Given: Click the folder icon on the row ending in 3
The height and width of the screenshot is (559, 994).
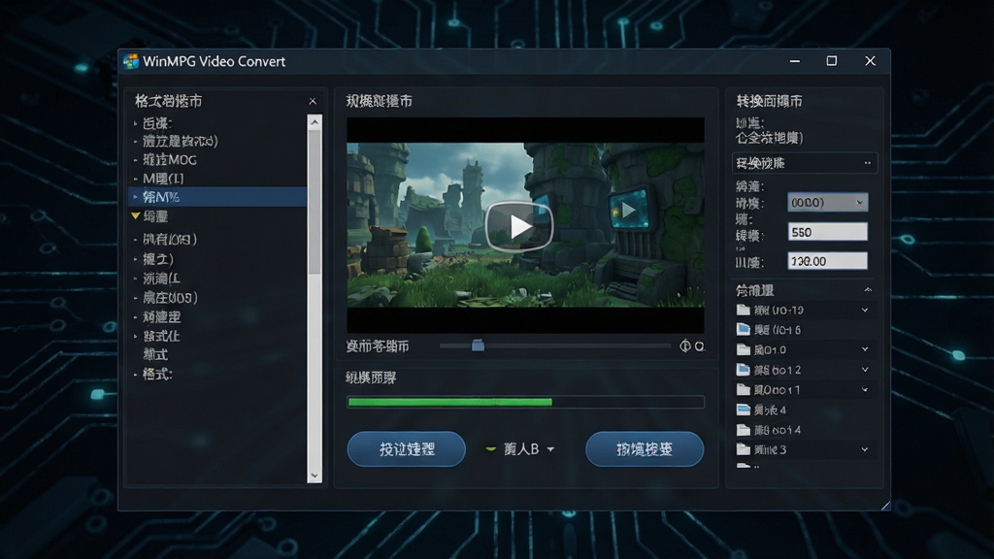Looking at the screenshot, I should click(x=743, y=449).
